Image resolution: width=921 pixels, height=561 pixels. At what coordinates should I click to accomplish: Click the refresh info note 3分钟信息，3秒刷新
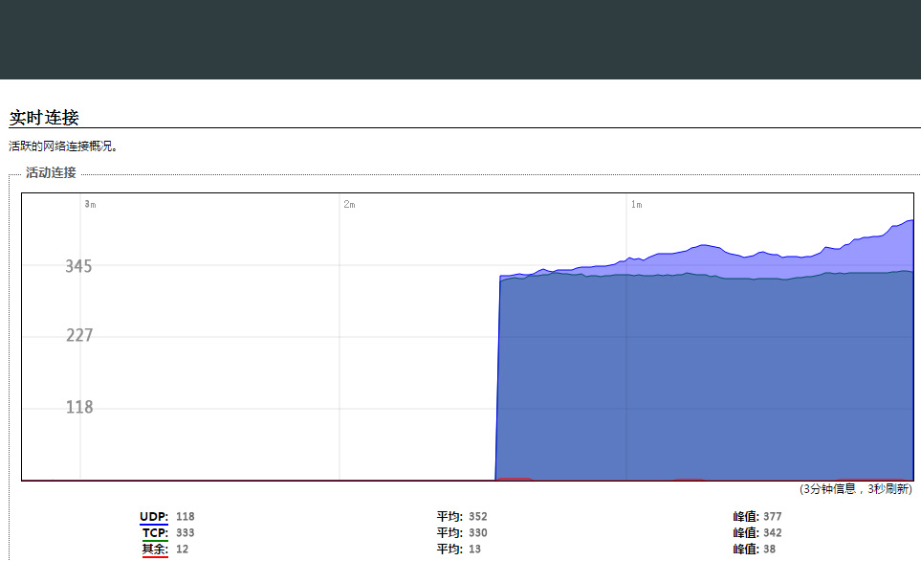click(856, 488)
